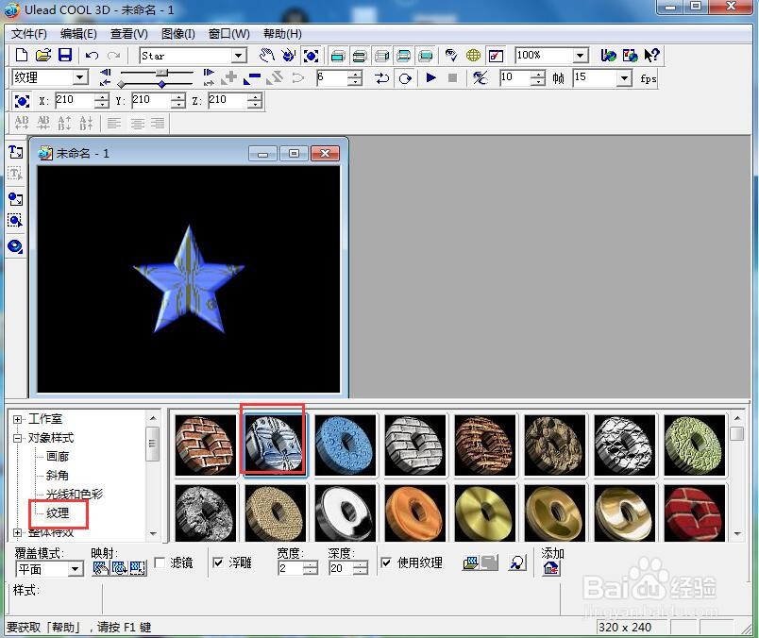Open a file with the Open folder icon
Viewport: 759px width, 638px height.
[42, 55]
